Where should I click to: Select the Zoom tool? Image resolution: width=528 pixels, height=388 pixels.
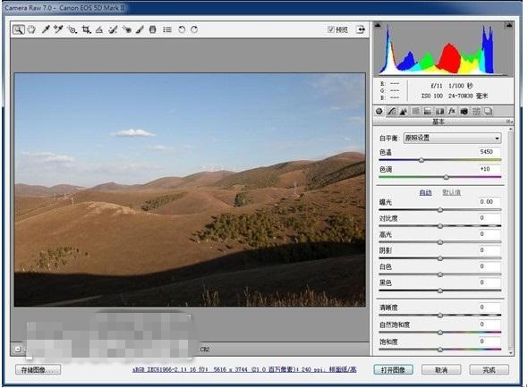coord(19,30)
